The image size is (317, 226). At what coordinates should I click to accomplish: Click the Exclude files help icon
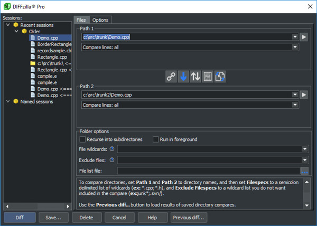(x=111, y=159)
